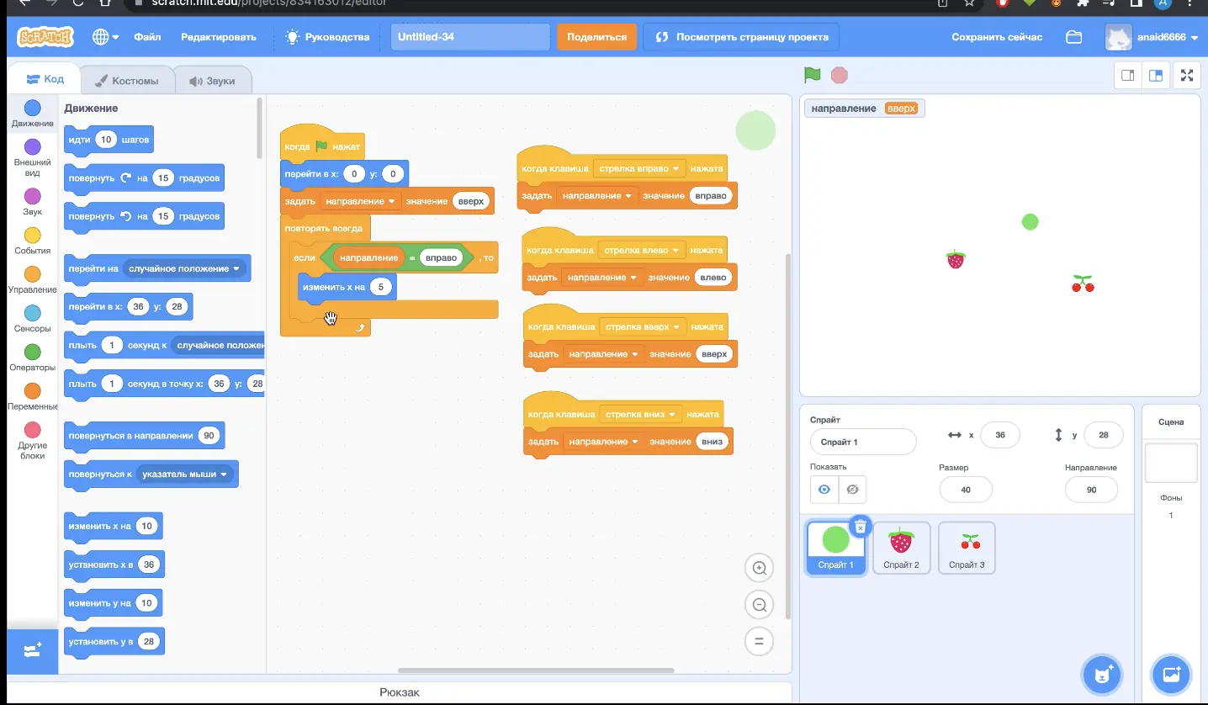
Task: Click the Scratch logo
Action: (x=45, y=37)
